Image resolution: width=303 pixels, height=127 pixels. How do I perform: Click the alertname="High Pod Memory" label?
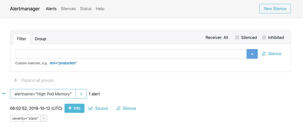tap(43, 94)
